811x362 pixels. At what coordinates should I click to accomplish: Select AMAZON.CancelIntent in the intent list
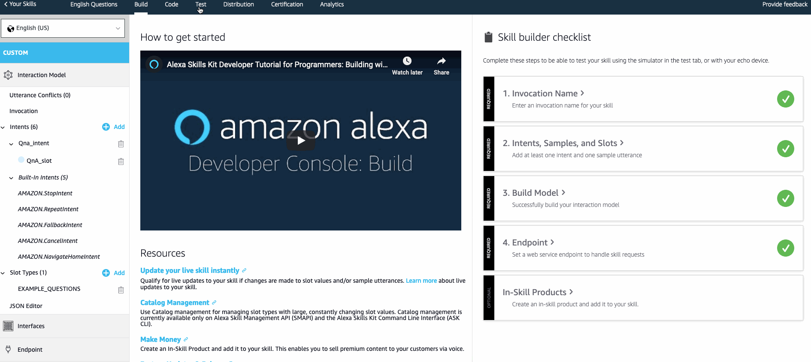pyautogui.click(x=48, y=241)
